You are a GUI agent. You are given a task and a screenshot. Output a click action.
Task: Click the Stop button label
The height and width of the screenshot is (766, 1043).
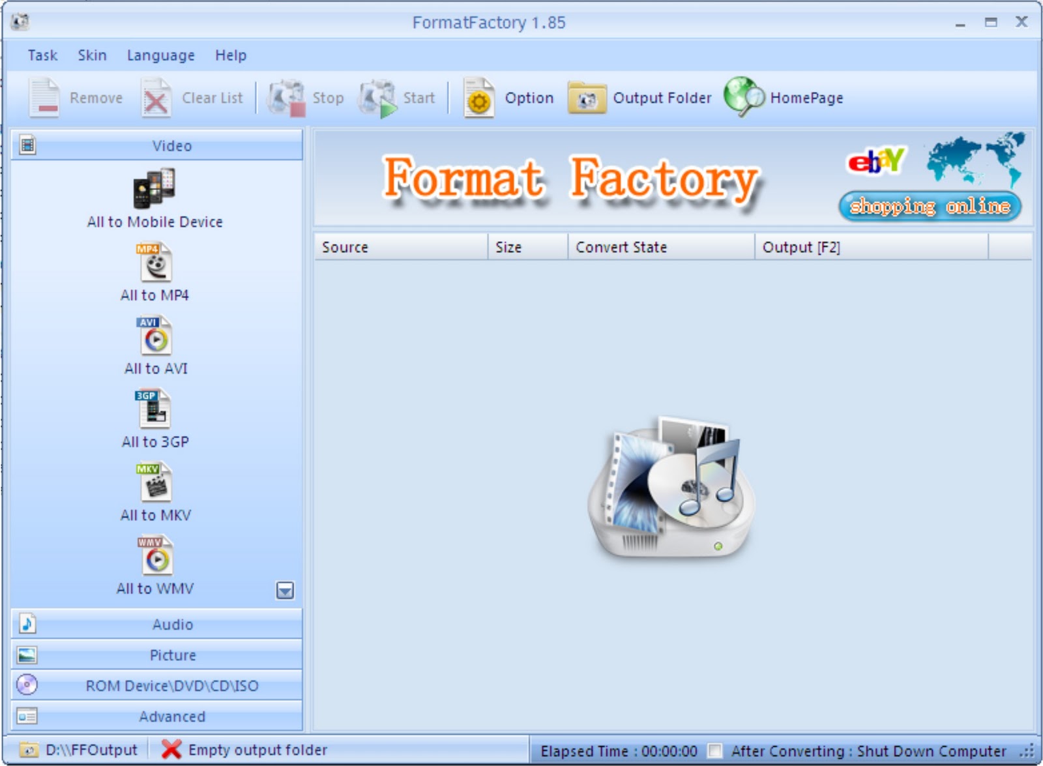click(328, 98)
